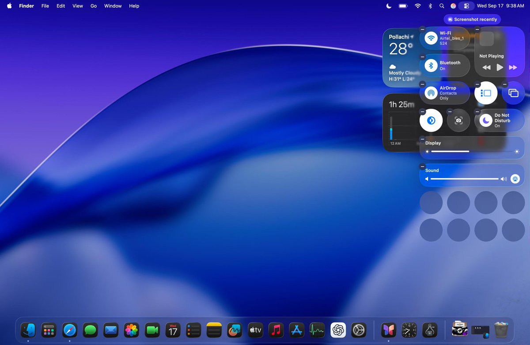Image resolution: width=530 pixels, height=345 pixels.
Task: Remove the Wi-Fi module with its minus badge
Action: pos(423,30)
